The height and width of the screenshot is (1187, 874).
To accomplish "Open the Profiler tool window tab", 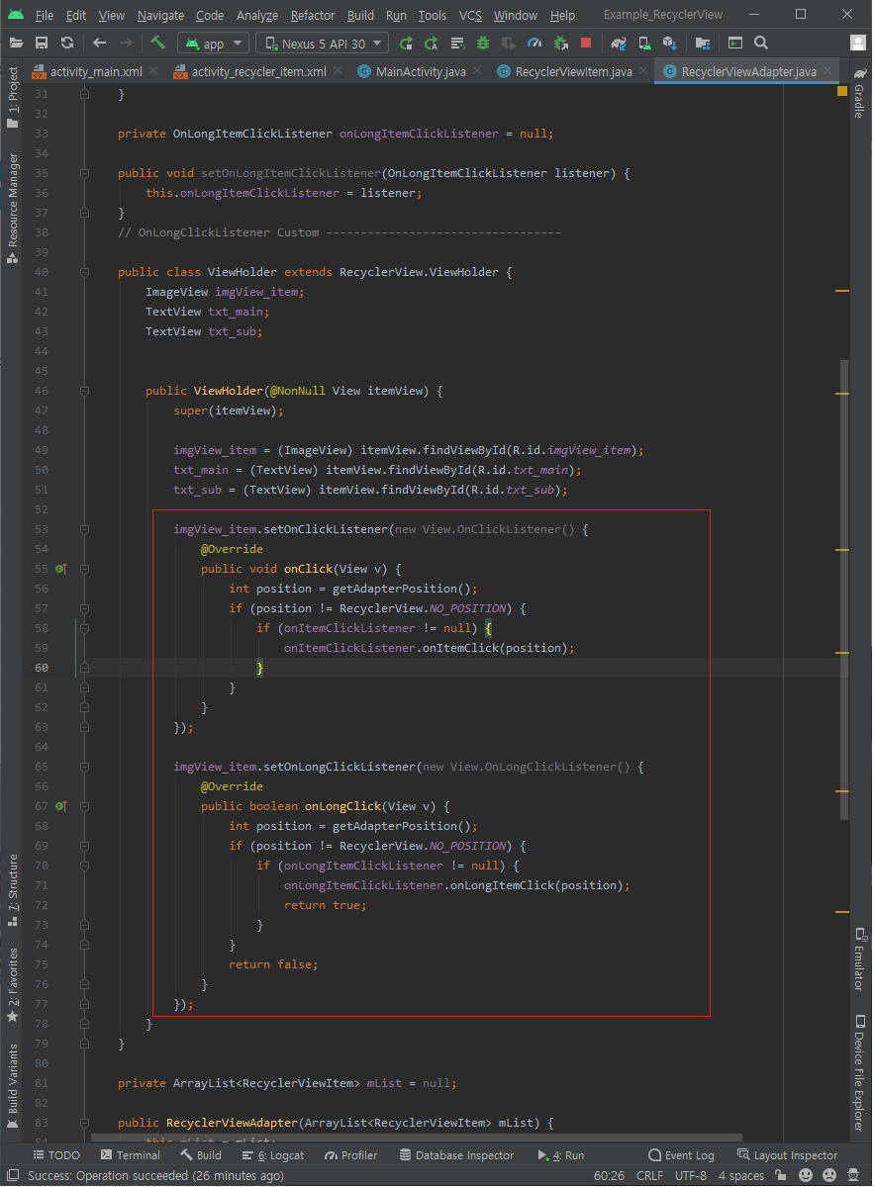I will (x=350, y=1155).
